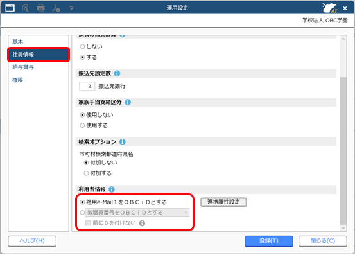Click the printer icon in title bar

(40, 8)
